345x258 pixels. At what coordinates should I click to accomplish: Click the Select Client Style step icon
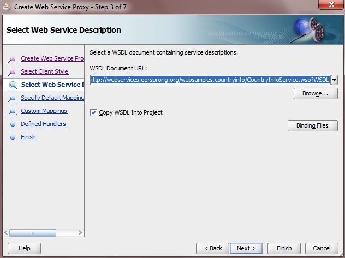[14, 72]
